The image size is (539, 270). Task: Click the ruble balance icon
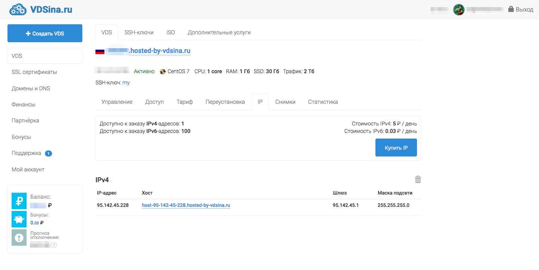[19, 201]
